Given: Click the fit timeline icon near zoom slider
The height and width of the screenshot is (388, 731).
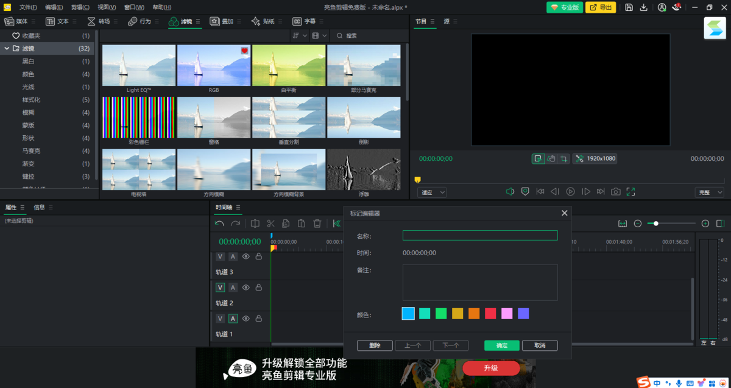Looking at the screenshot, I should [623, 224].
